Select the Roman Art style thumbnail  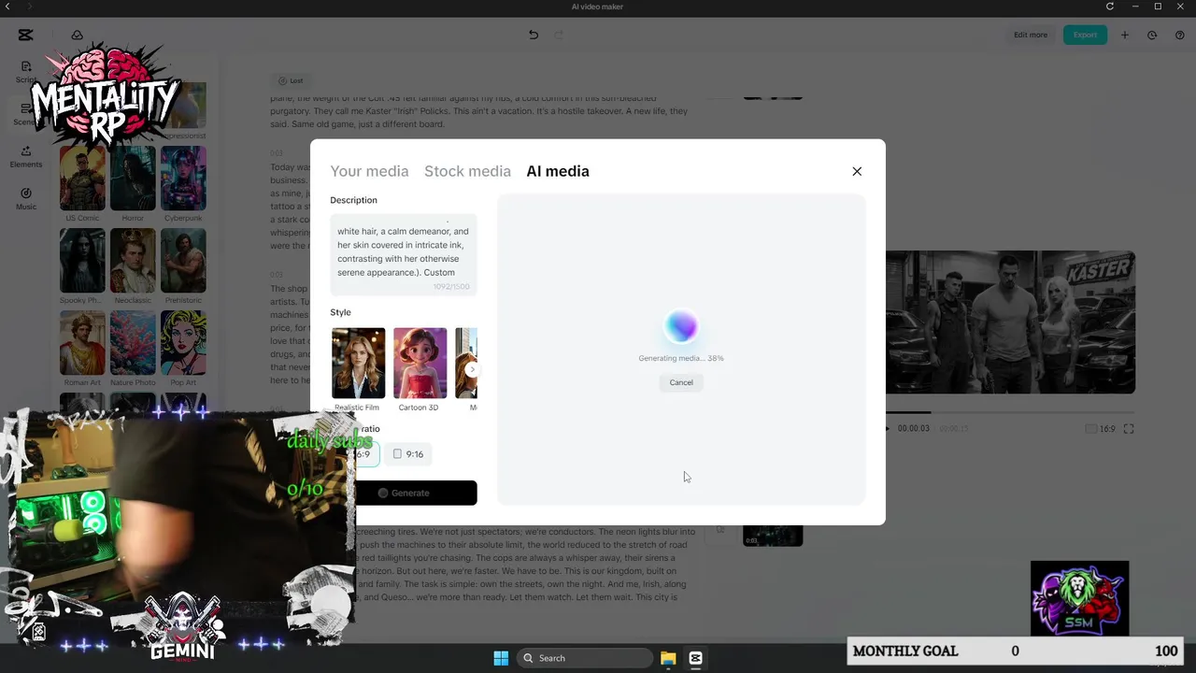pos(82,343)
